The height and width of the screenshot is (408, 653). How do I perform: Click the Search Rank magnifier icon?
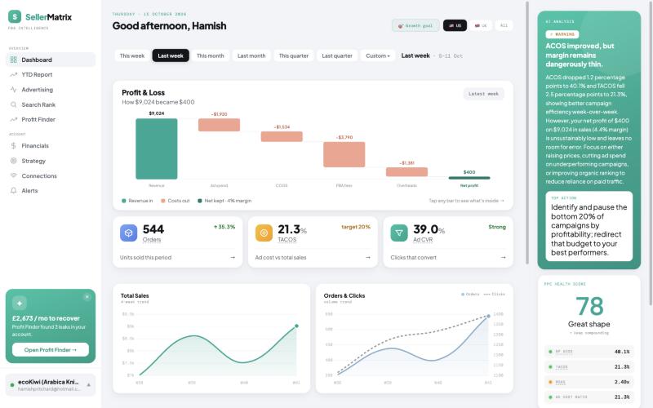pyautogui.click(x=13, y=104)
